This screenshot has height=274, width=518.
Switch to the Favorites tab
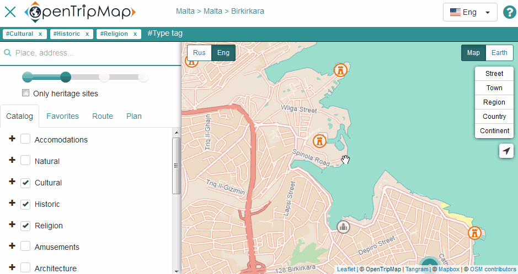(62, 116)
